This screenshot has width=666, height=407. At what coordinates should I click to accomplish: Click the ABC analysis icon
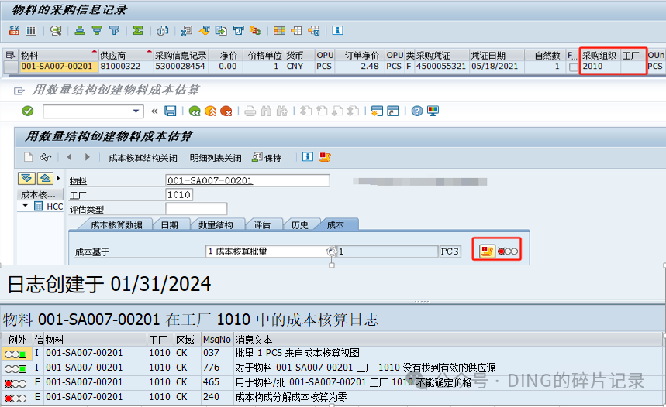(255, 30)
